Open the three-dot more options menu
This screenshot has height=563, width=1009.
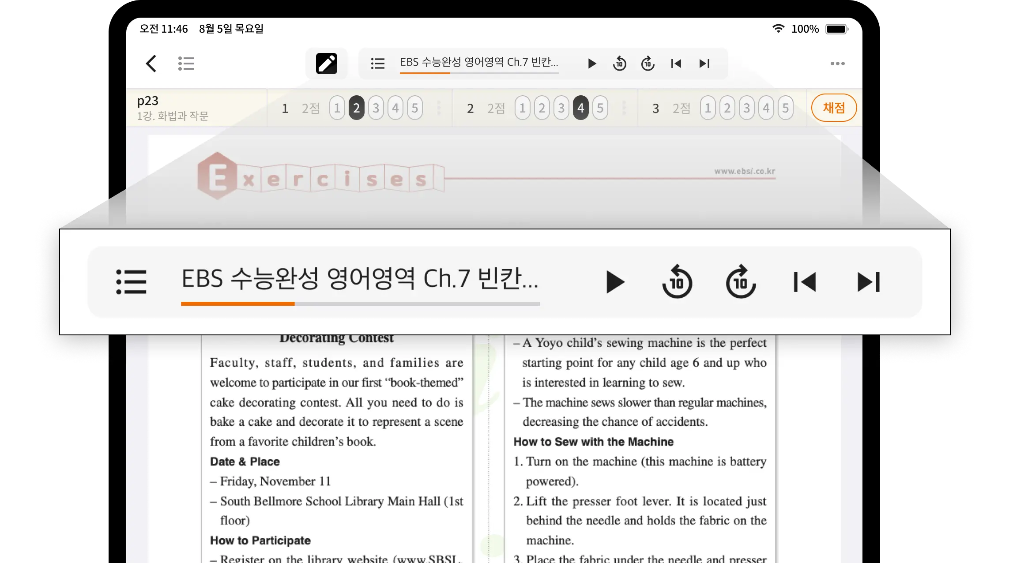pyautogui.click(x=837, y=64)
